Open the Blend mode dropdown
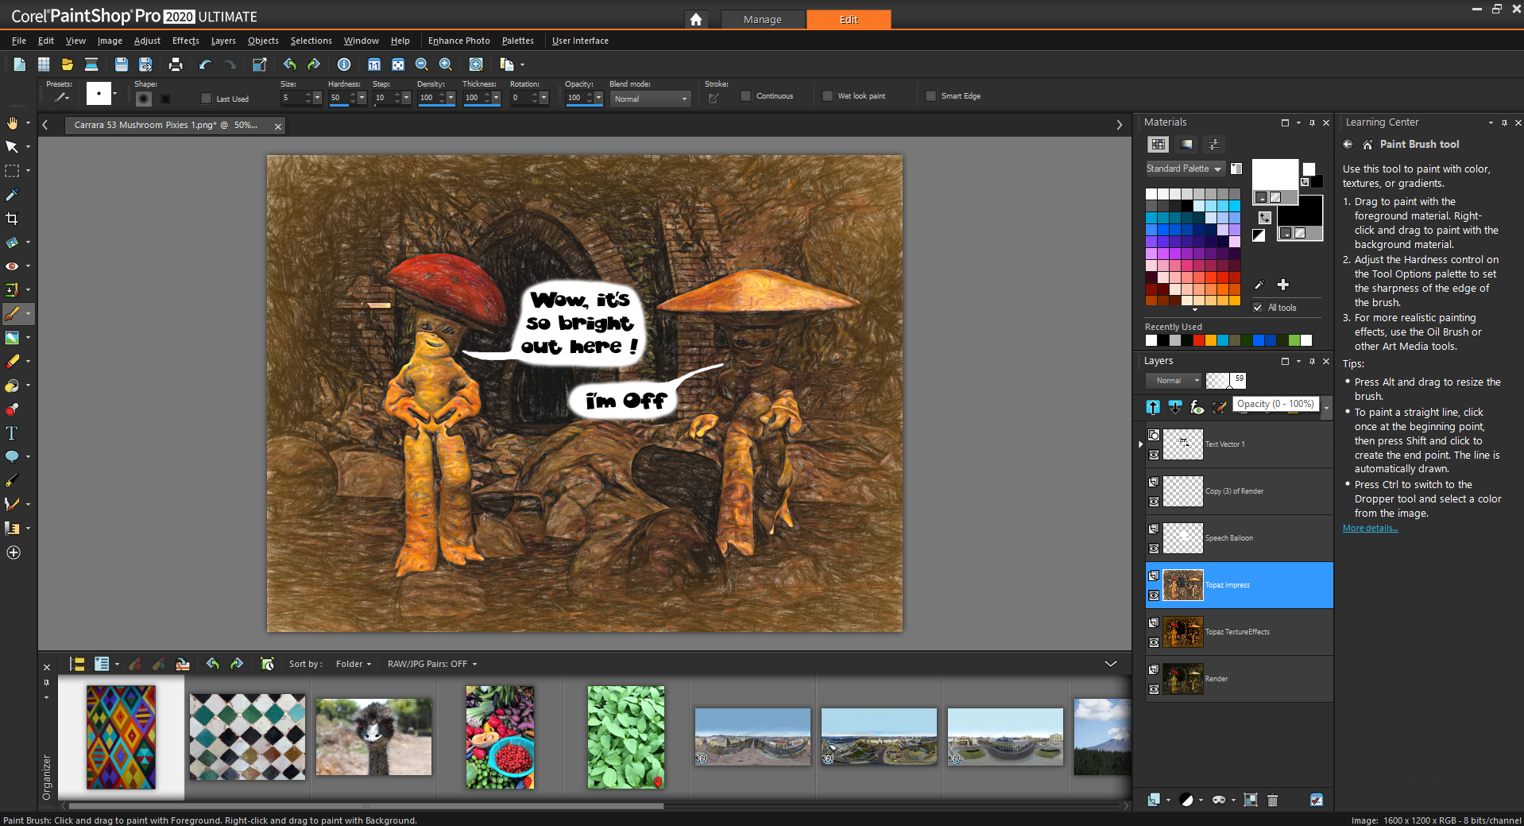Image resolution: width=1524 pixels, height=826 pixels. click(x=651, y=99)
